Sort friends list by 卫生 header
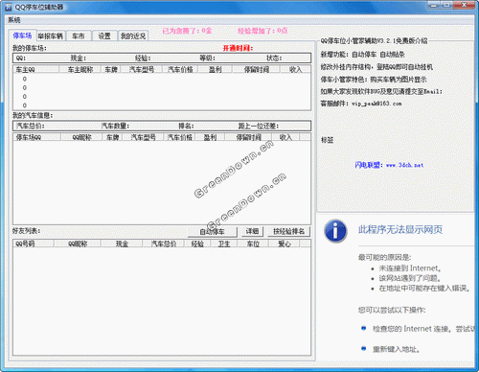Image resolution: width=479 pixels, height=372 pixels. click(224, 244)
